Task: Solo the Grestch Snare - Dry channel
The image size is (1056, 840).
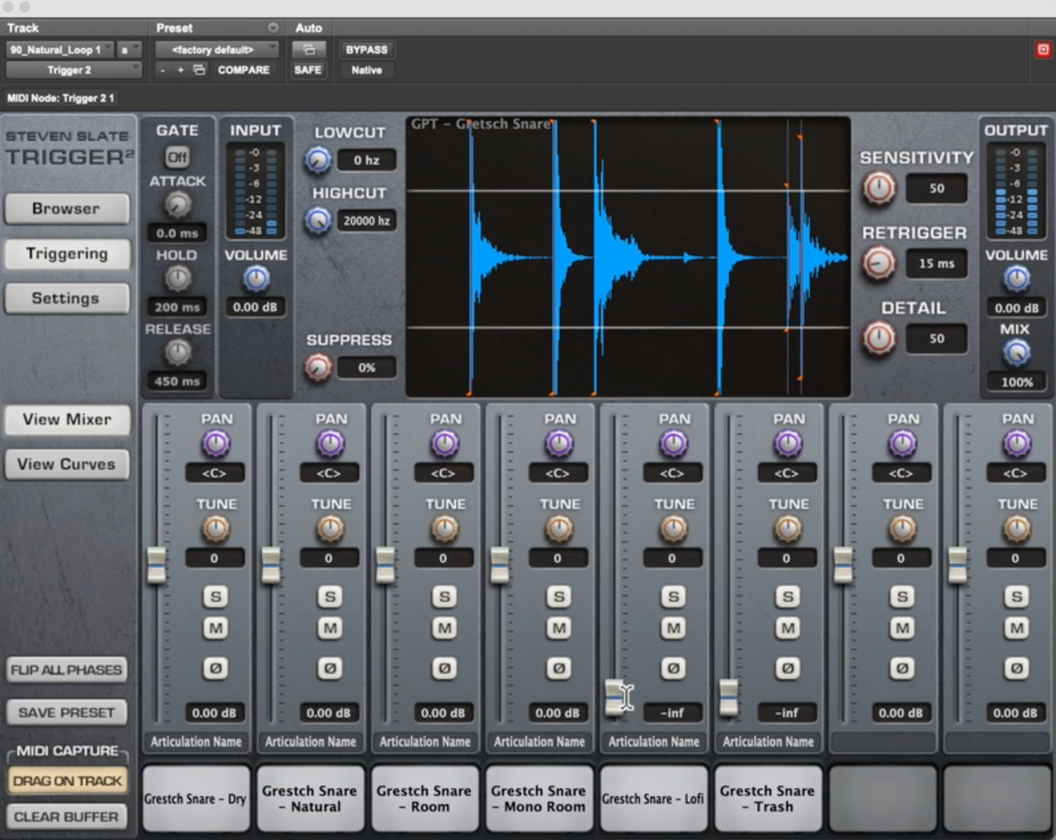Action: click(x=215, y=597)
